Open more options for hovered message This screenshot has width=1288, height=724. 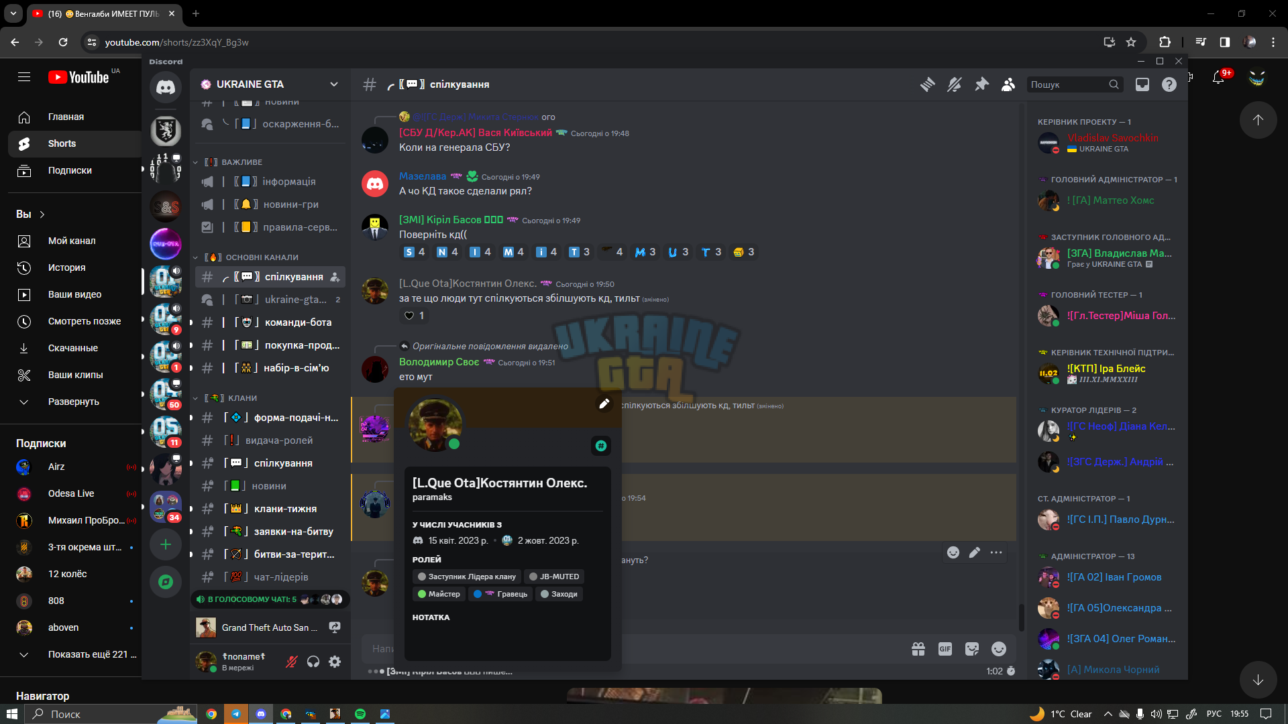click(x=996, y=552)
